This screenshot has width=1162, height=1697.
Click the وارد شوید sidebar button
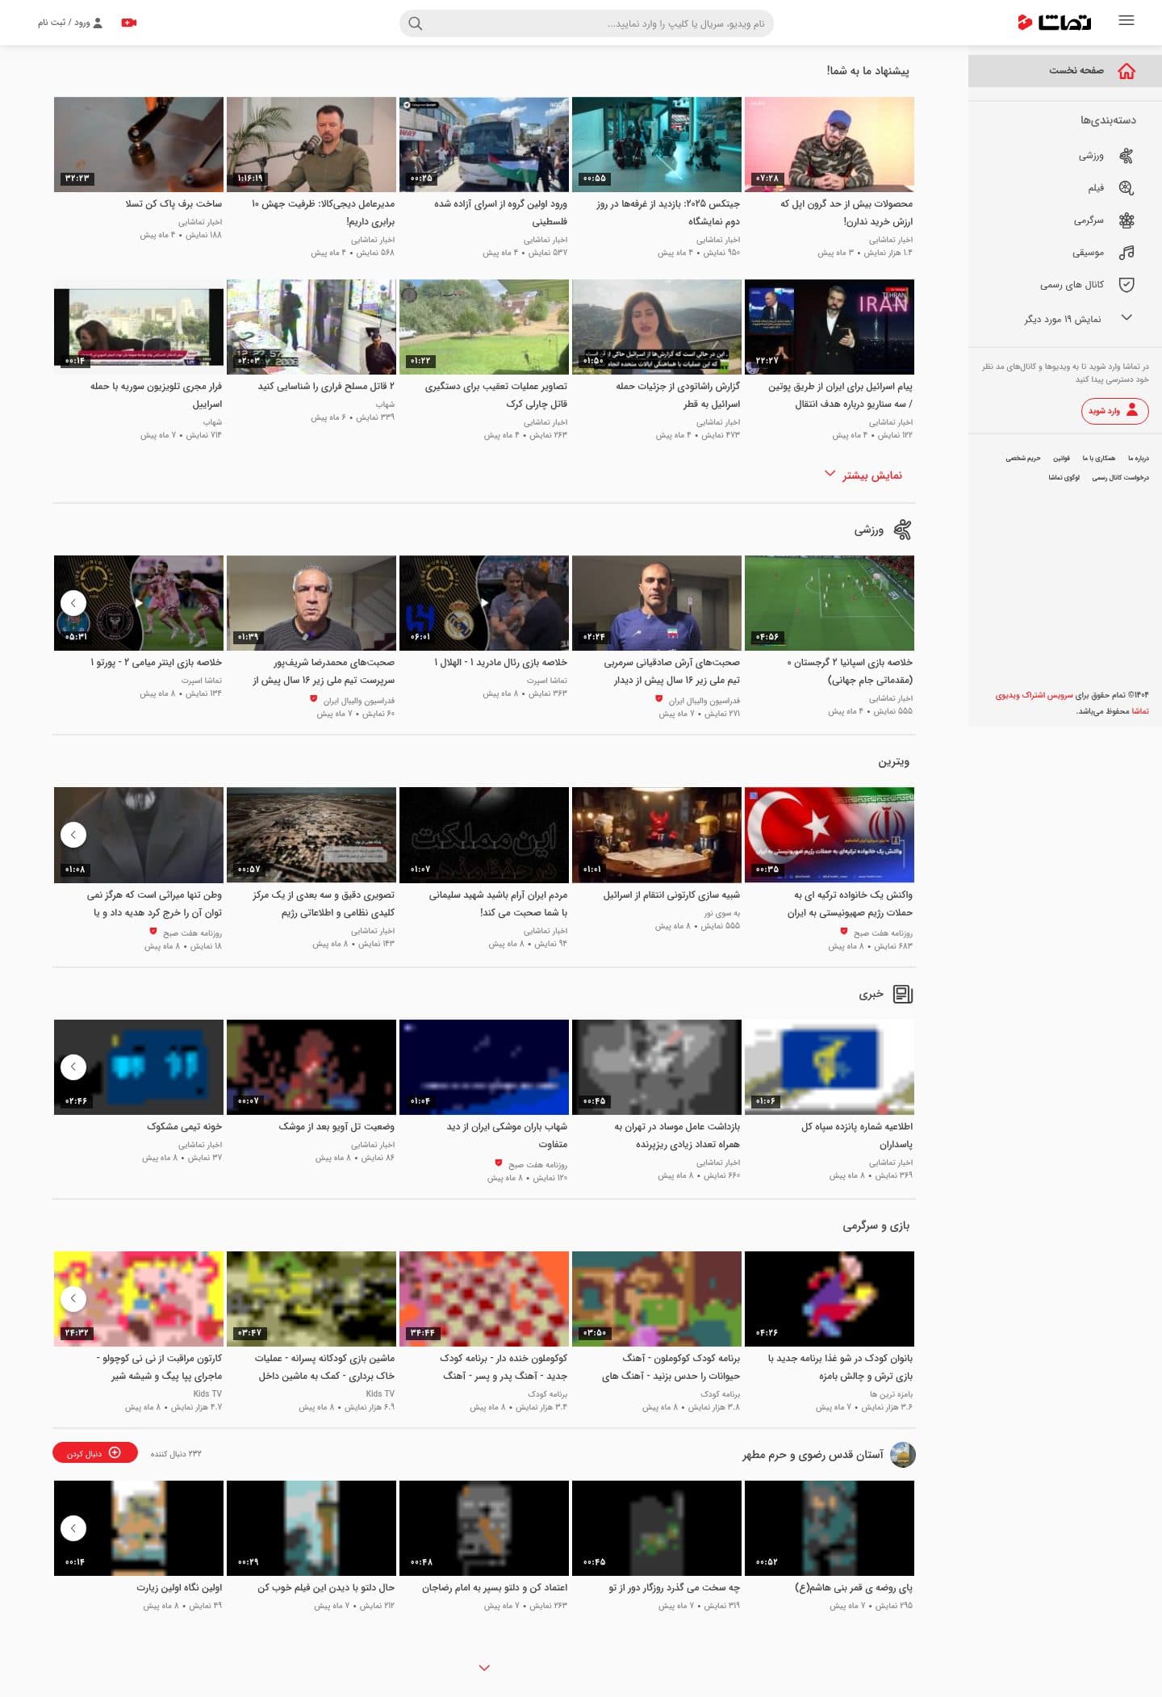click(x=1114, y=410)
